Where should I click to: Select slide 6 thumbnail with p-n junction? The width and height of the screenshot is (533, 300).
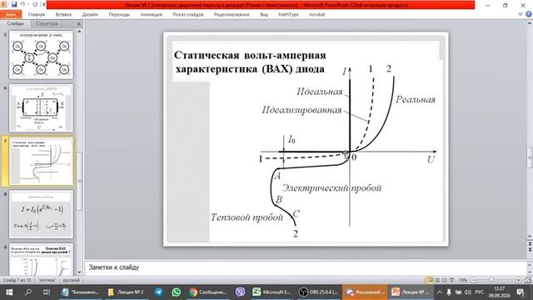(x=41, y=108)
